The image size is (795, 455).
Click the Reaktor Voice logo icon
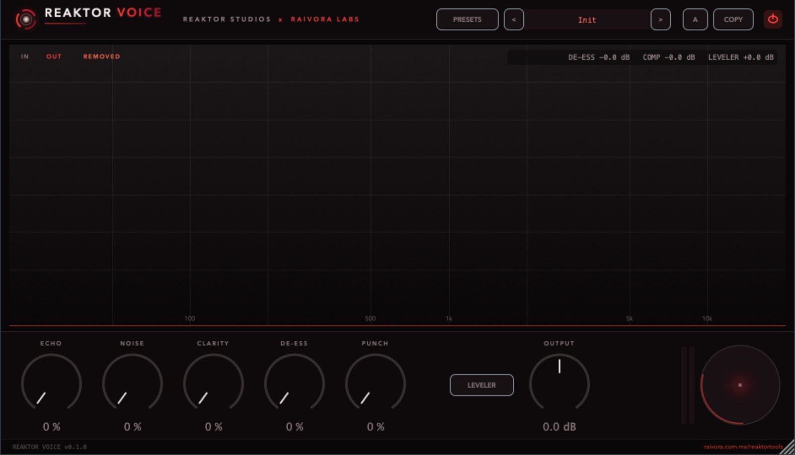point(26,19)
